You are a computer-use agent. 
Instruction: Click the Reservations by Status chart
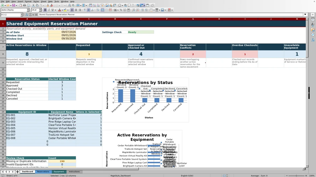(146, 100)
